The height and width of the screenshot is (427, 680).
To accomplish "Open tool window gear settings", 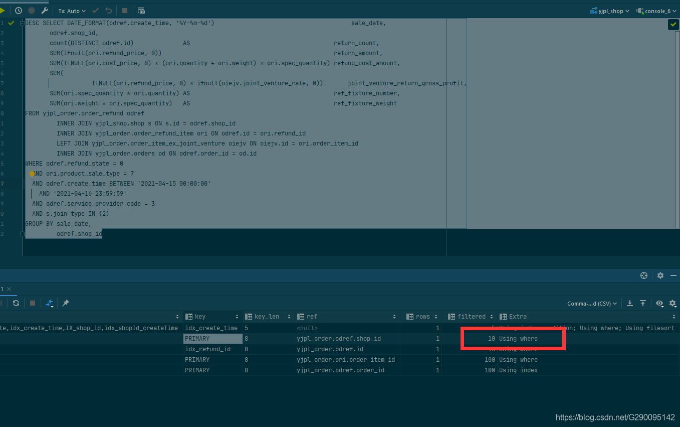I will coord(660,275).
